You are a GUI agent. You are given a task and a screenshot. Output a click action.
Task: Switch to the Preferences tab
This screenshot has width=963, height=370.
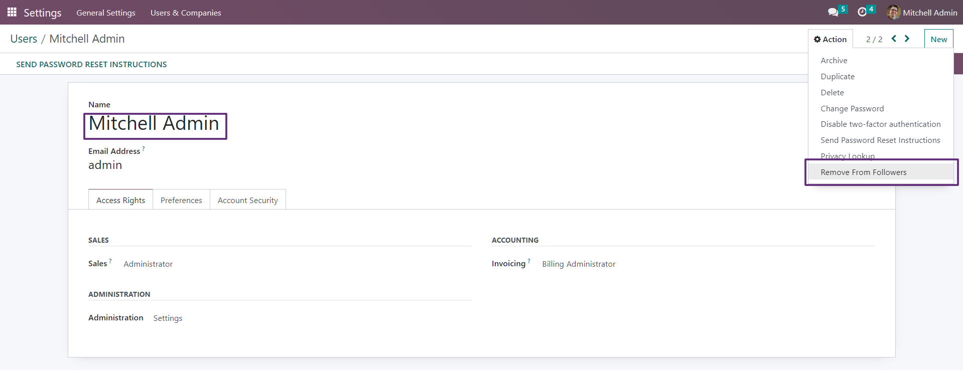coord(181,200)
